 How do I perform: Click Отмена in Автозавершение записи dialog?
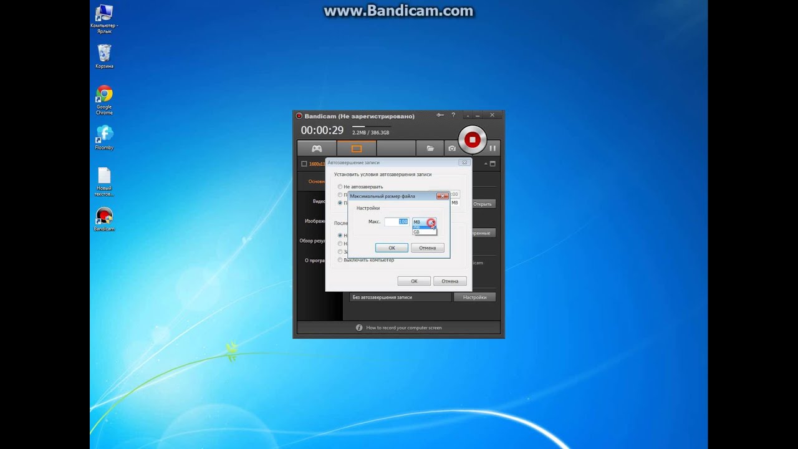pyautogui.click(x=450, y=281)
